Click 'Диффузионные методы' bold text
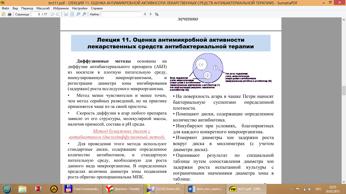This screenshot has height=194, width=346. [x=104, y=61]
